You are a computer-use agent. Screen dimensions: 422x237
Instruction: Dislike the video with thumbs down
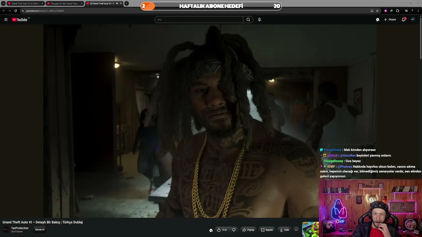[234, 230]
